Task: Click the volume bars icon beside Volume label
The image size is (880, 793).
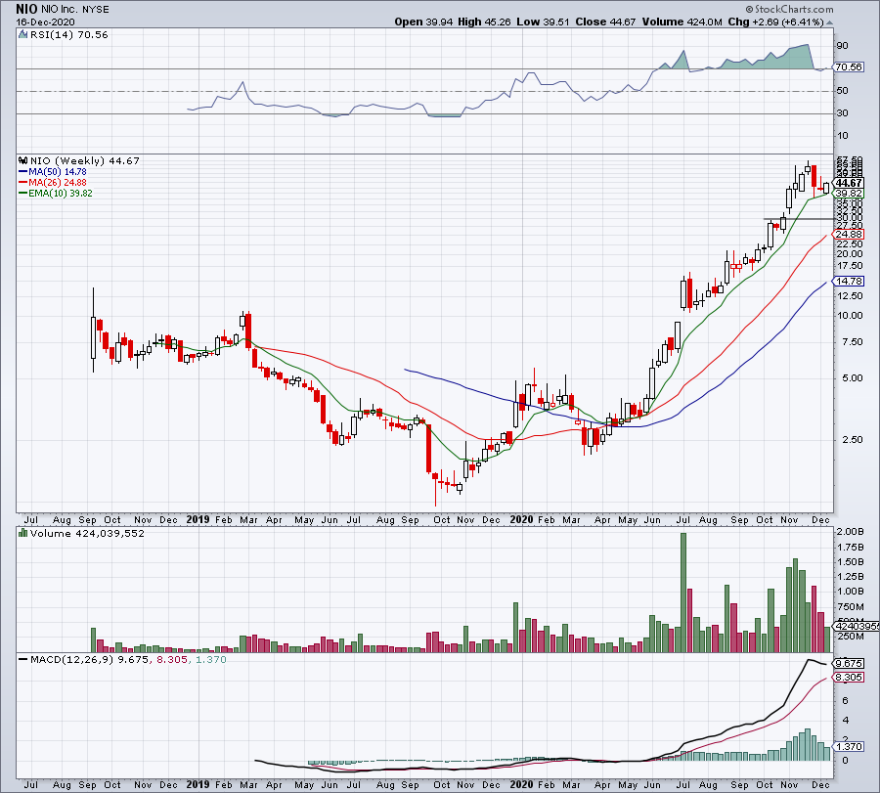Action: click(x=23, y=533)
